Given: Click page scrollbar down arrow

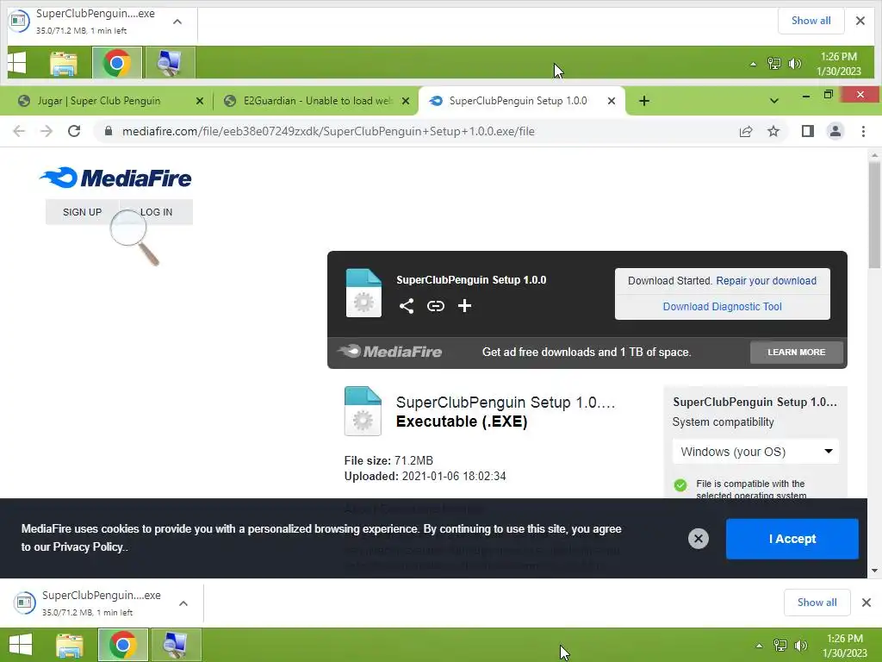Looking at the screenshot, I should [x=874, y=571].
